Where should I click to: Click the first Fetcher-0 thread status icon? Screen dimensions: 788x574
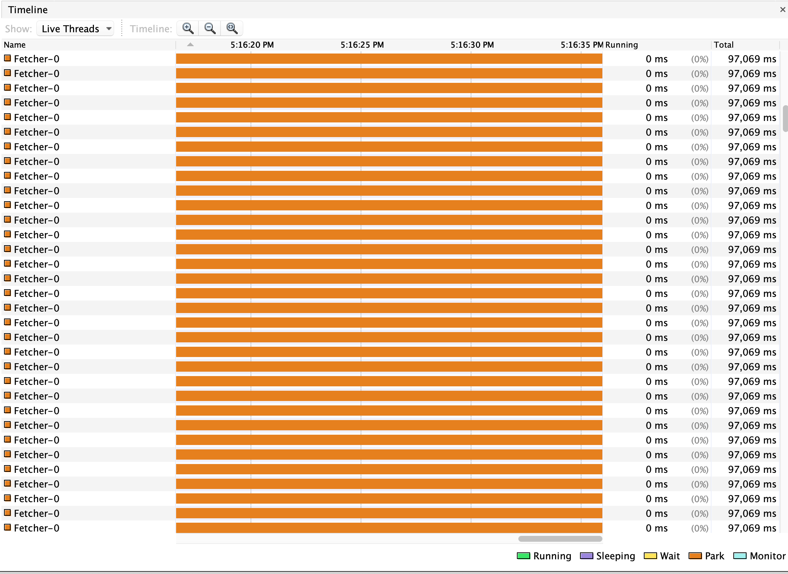[7, 58]
